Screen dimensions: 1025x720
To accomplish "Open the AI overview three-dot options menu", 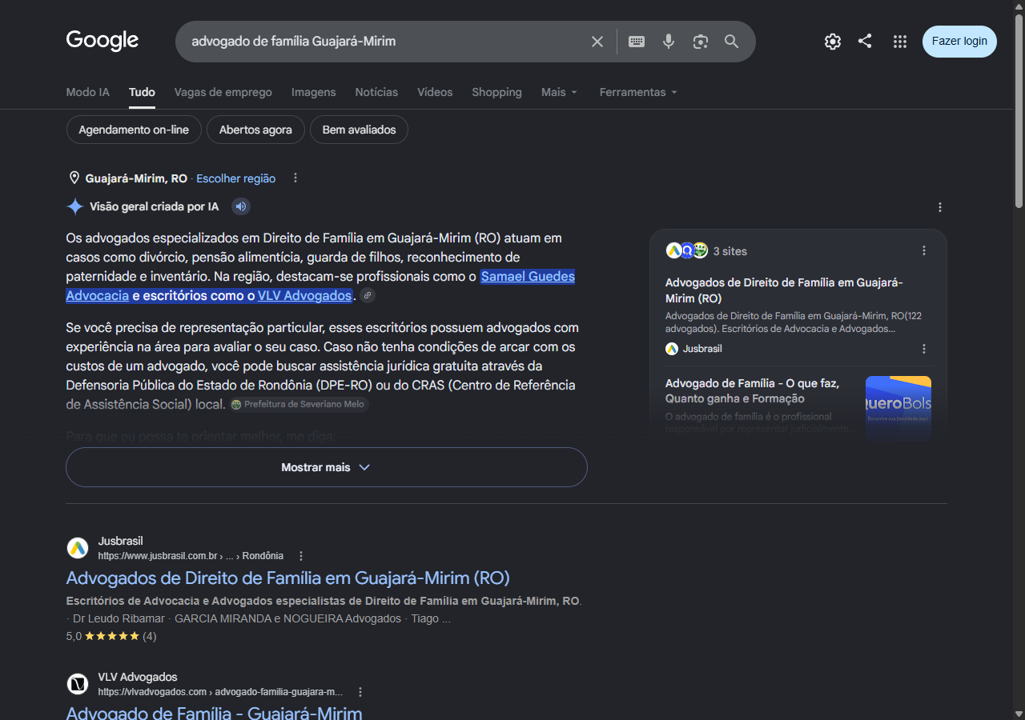I will 940,207.
